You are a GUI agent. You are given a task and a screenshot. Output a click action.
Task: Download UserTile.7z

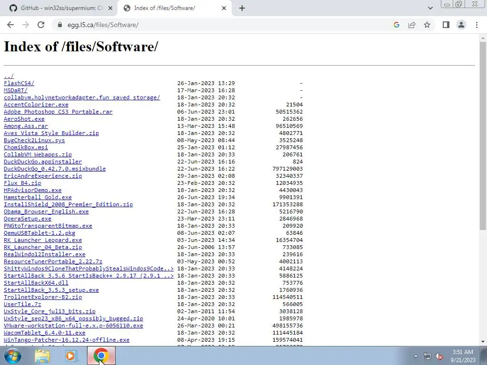[x=22, y=305]
